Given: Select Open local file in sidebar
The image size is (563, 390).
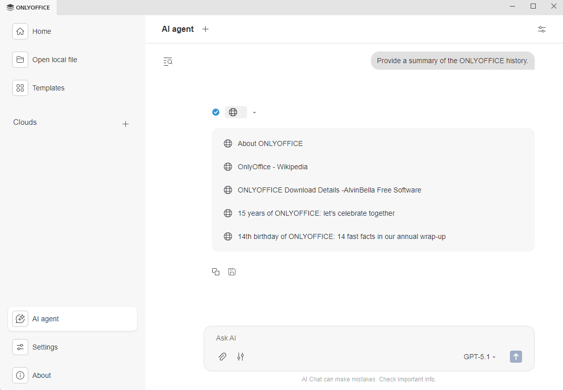Looking at the screenshot, I should coord(55,60).
